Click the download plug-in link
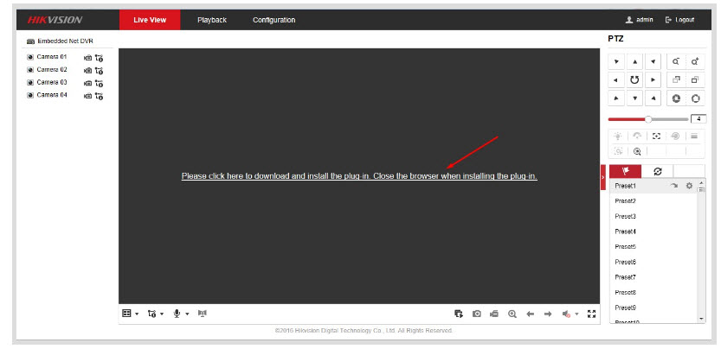This screenshot has width=721, height=349. tap(359, 176)
